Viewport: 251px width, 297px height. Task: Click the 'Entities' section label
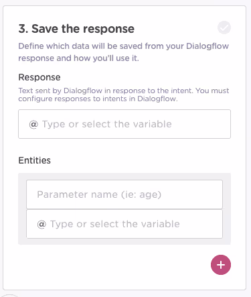[x=34, y=160]
